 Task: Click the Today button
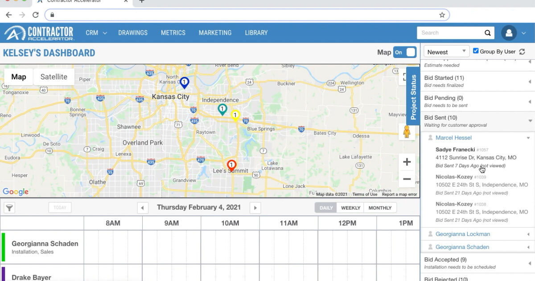[60, 208]
